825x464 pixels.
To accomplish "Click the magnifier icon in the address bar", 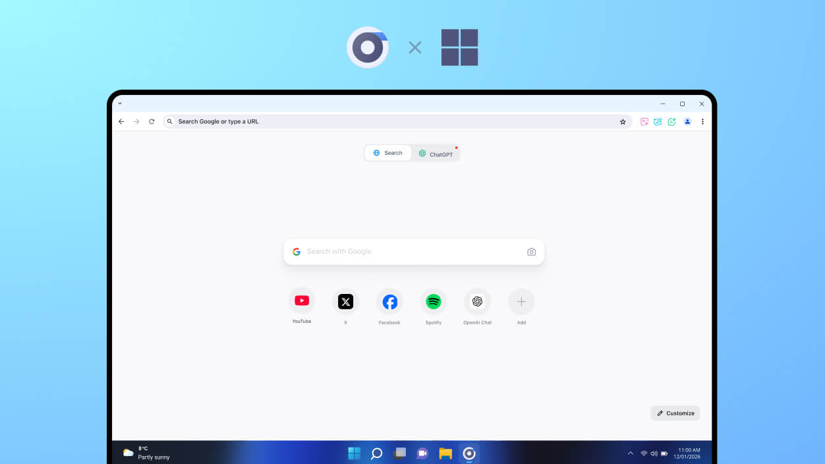I will pos(169,121).
